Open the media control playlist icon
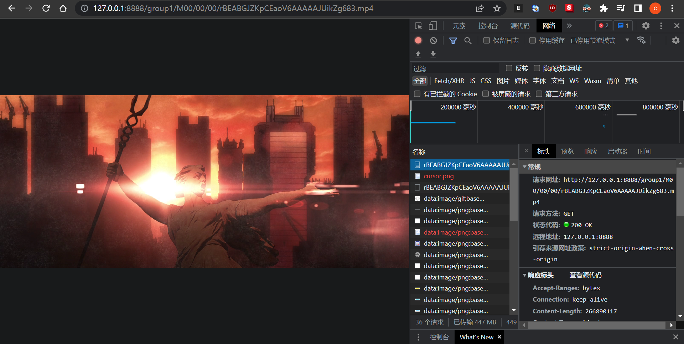Screen dimensions: 684x344 [x=621, y=8]
